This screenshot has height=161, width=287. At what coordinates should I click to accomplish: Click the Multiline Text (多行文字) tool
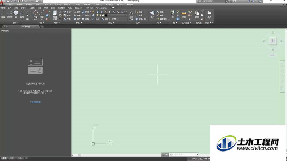tap(131, 15)
